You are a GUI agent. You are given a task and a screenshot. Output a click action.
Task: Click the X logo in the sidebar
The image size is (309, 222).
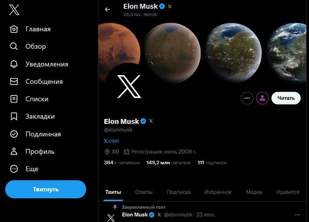pos(14,10)
